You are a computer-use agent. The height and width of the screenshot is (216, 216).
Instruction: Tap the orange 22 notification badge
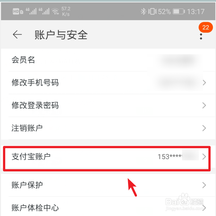pyautogui.click(x=206, y=27)
